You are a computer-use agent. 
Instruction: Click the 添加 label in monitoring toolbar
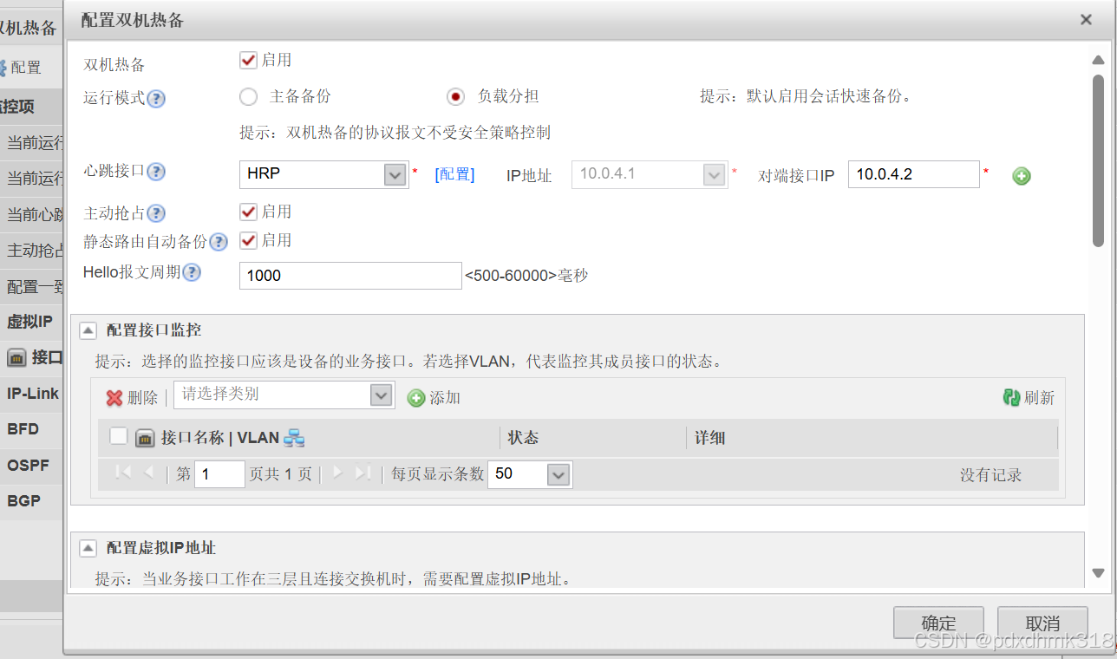445,398
